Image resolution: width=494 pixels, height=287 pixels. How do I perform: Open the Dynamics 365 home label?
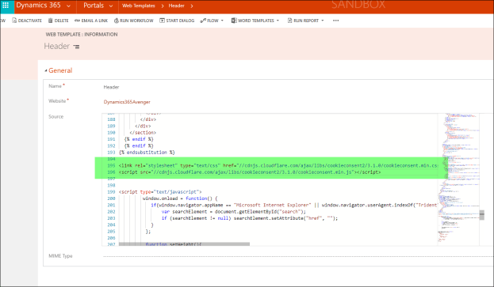38,6
